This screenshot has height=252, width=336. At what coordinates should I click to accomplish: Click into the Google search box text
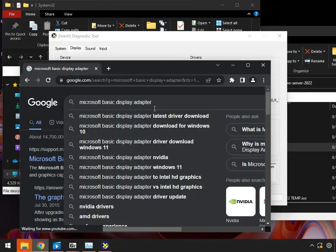pos(115,102)
